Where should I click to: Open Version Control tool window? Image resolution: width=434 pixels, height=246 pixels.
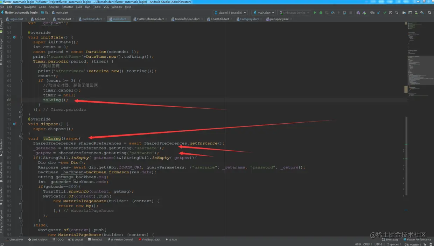coord(120,240)
